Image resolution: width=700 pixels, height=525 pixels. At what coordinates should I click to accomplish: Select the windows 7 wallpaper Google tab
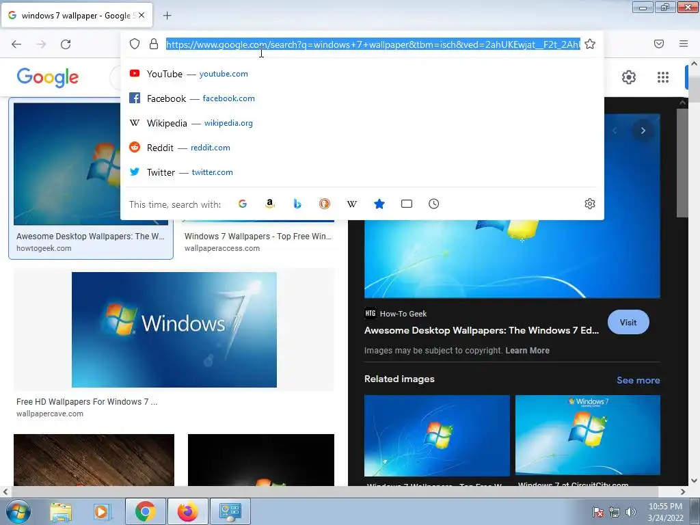click(x=77, y=15)
